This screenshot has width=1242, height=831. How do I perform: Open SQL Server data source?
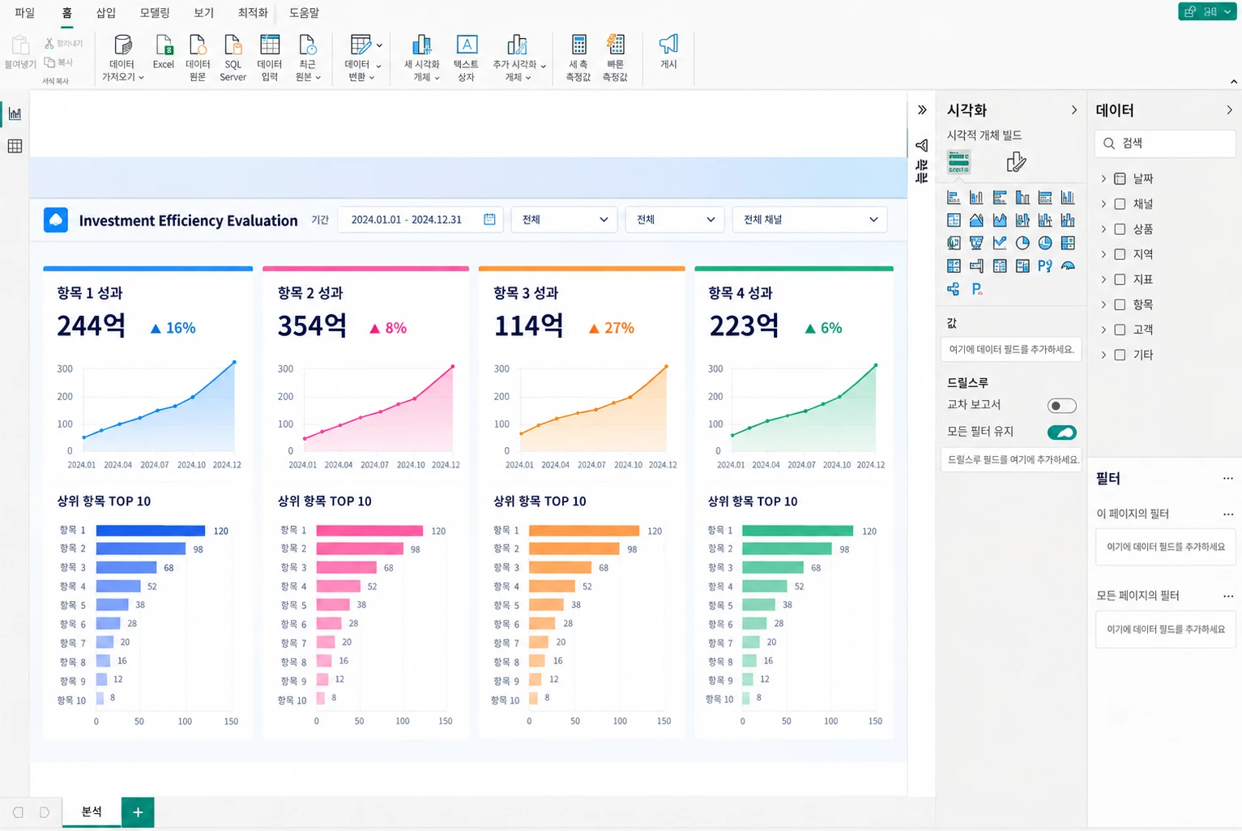click(x=233, y=58)
